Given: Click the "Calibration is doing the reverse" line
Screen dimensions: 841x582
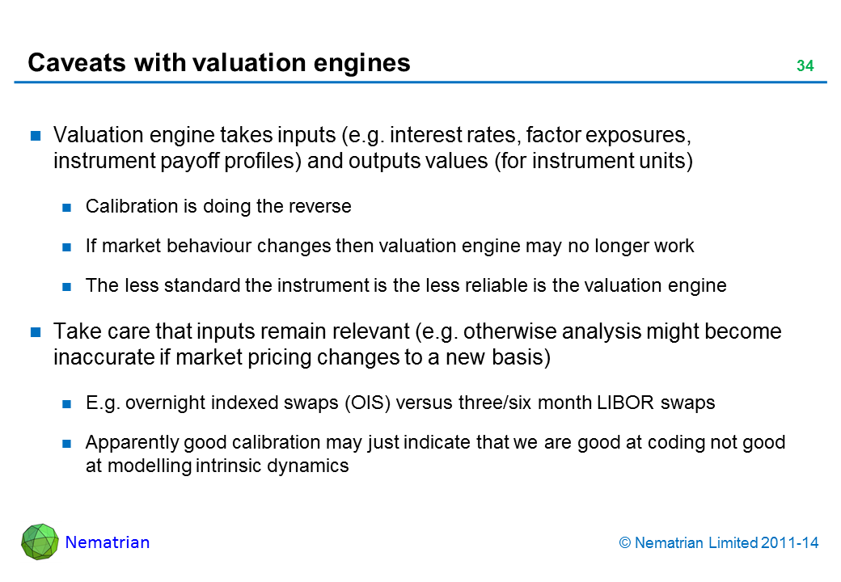Looking at the screenshot, I should coord(218,206).
